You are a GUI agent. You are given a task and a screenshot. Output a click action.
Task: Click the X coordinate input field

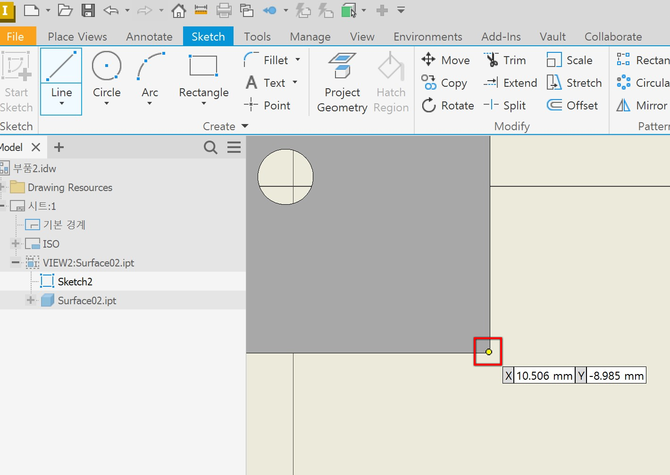coord(544,376)
